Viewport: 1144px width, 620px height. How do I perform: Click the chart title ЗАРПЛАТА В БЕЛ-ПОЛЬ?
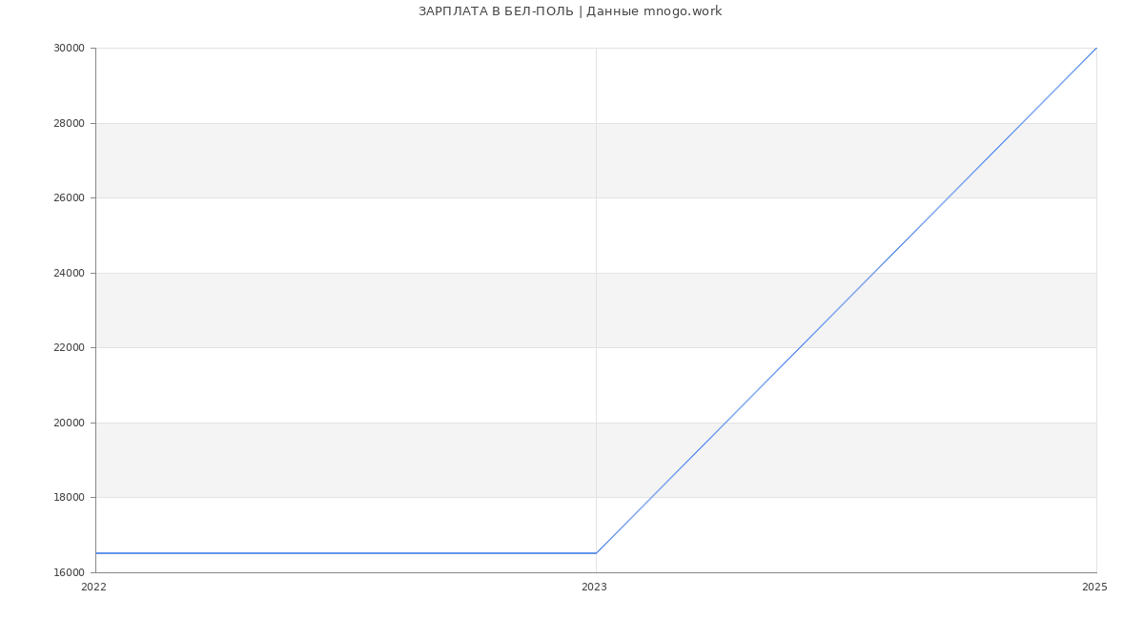(569, 11)
